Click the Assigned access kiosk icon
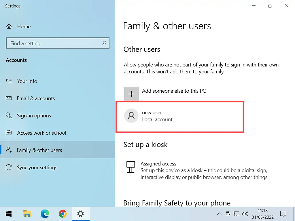 point(131,167)
